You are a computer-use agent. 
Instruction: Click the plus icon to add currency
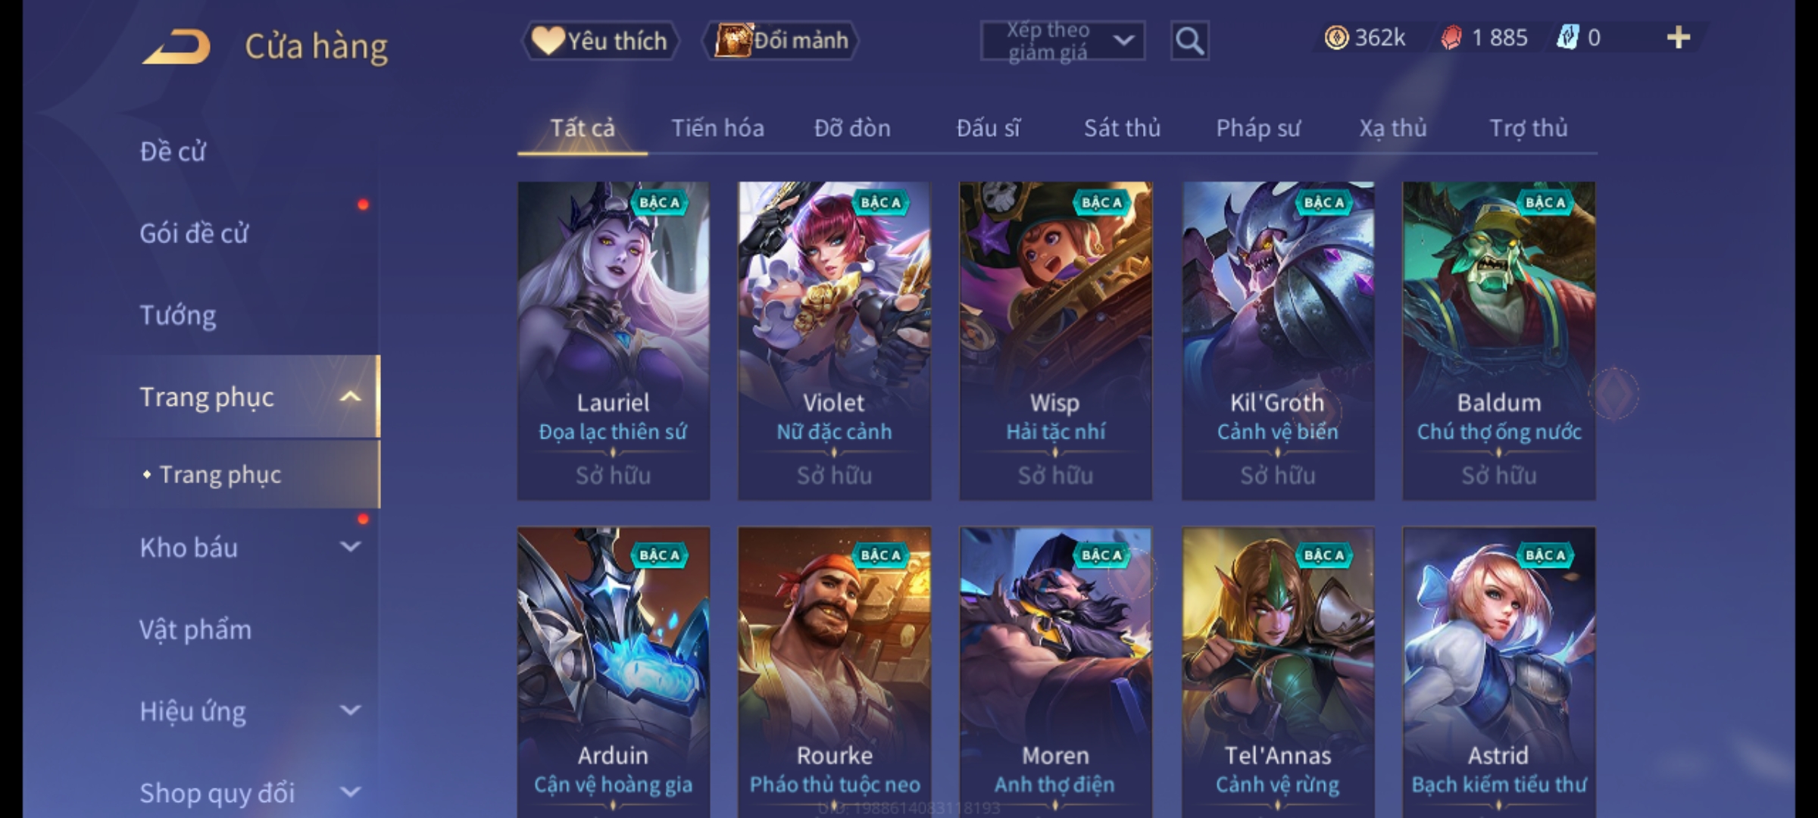pyautogui.click(x=1679, y=38)
